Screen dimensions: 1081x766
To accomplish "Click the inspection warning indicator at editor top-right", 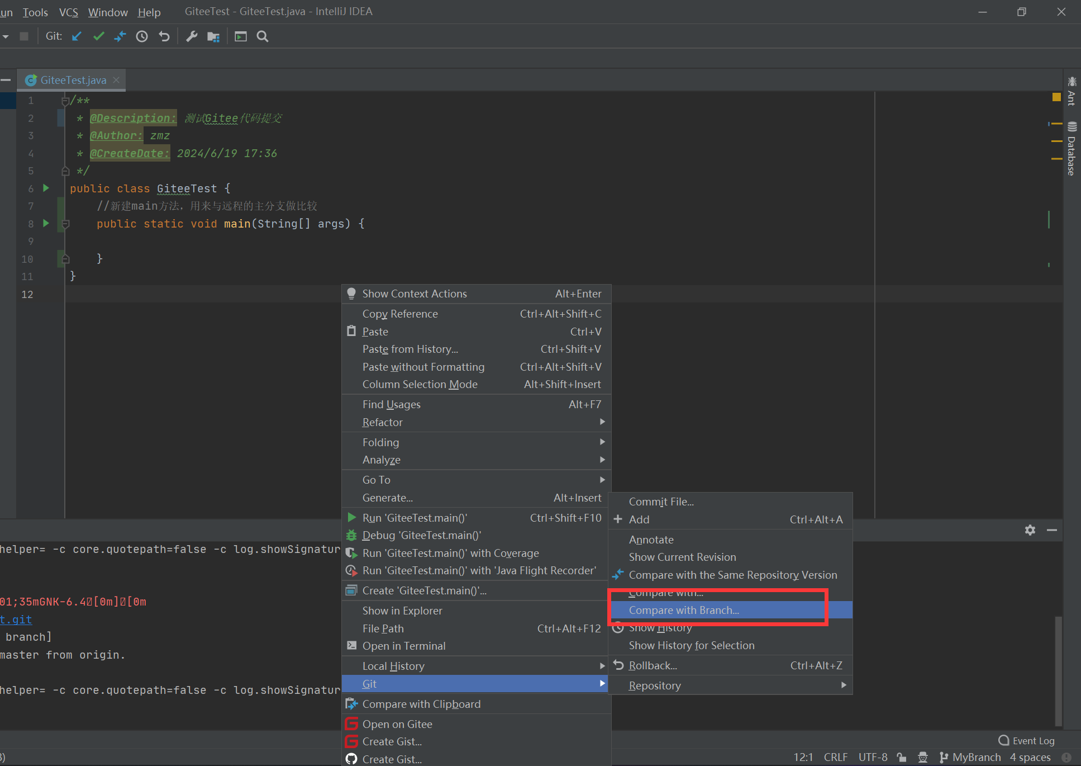I will point(1056,97).
